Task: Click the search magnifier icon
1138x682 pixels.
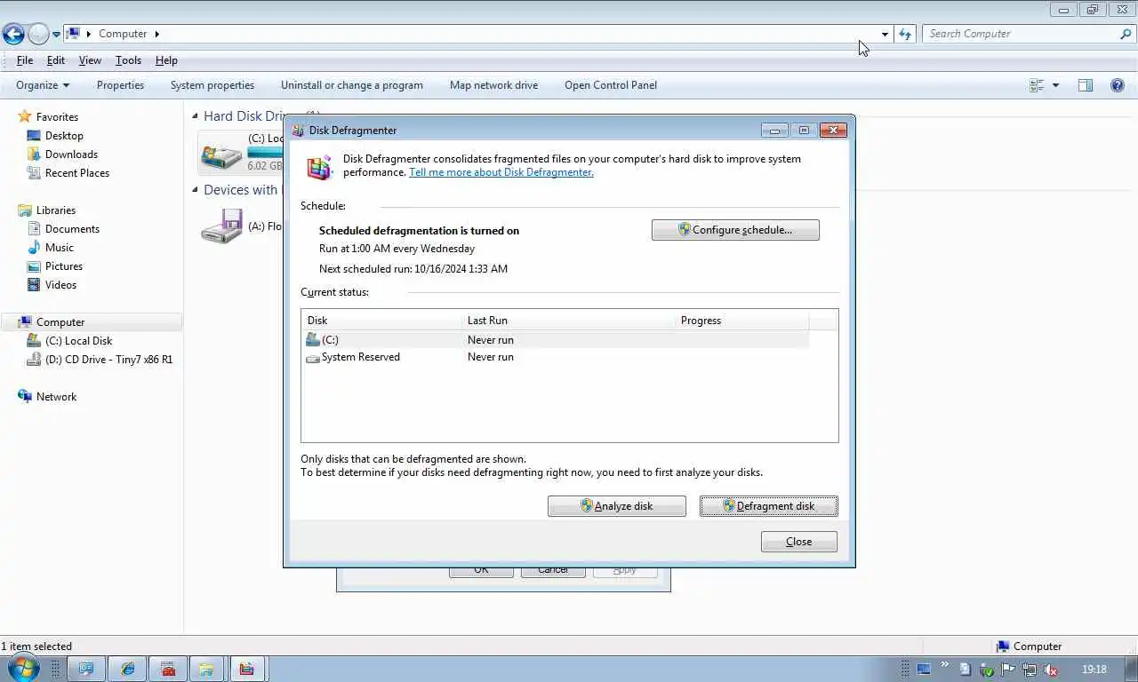Action: coord(1126,34)
